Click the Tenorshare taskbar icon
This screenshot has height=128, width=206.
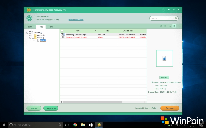click(99, 125)
